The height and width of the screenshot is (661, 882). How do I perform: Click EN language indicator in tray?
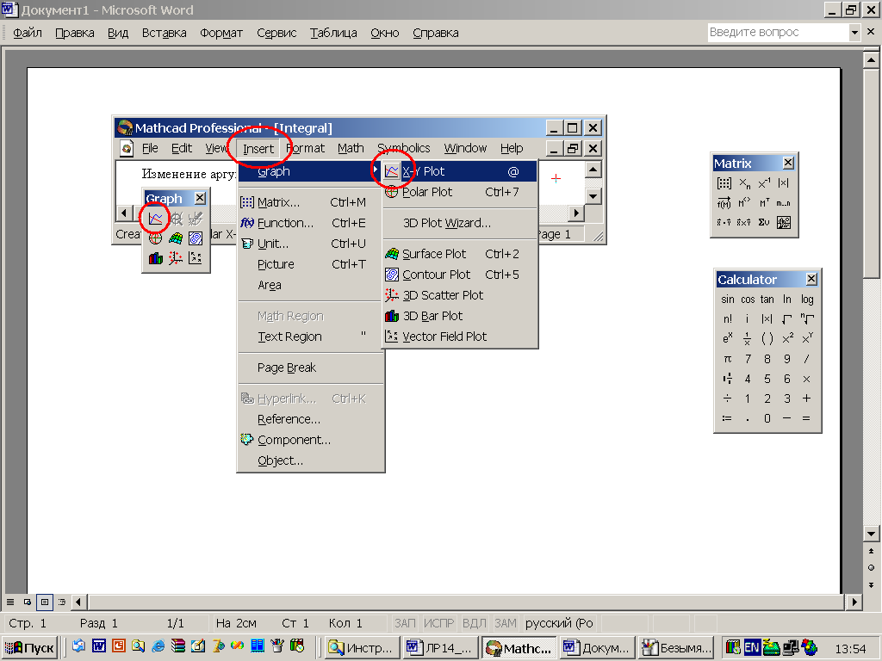pos(752,647)
